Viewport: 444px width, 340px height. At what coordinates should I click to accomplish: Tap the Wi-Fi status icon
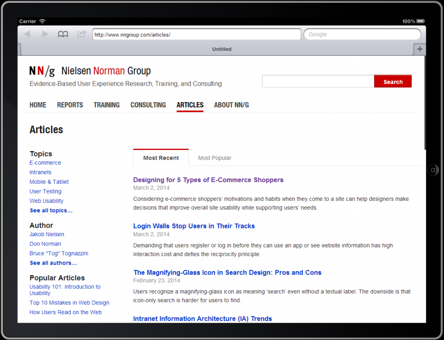pyautogui.click(x=42, y=21)
